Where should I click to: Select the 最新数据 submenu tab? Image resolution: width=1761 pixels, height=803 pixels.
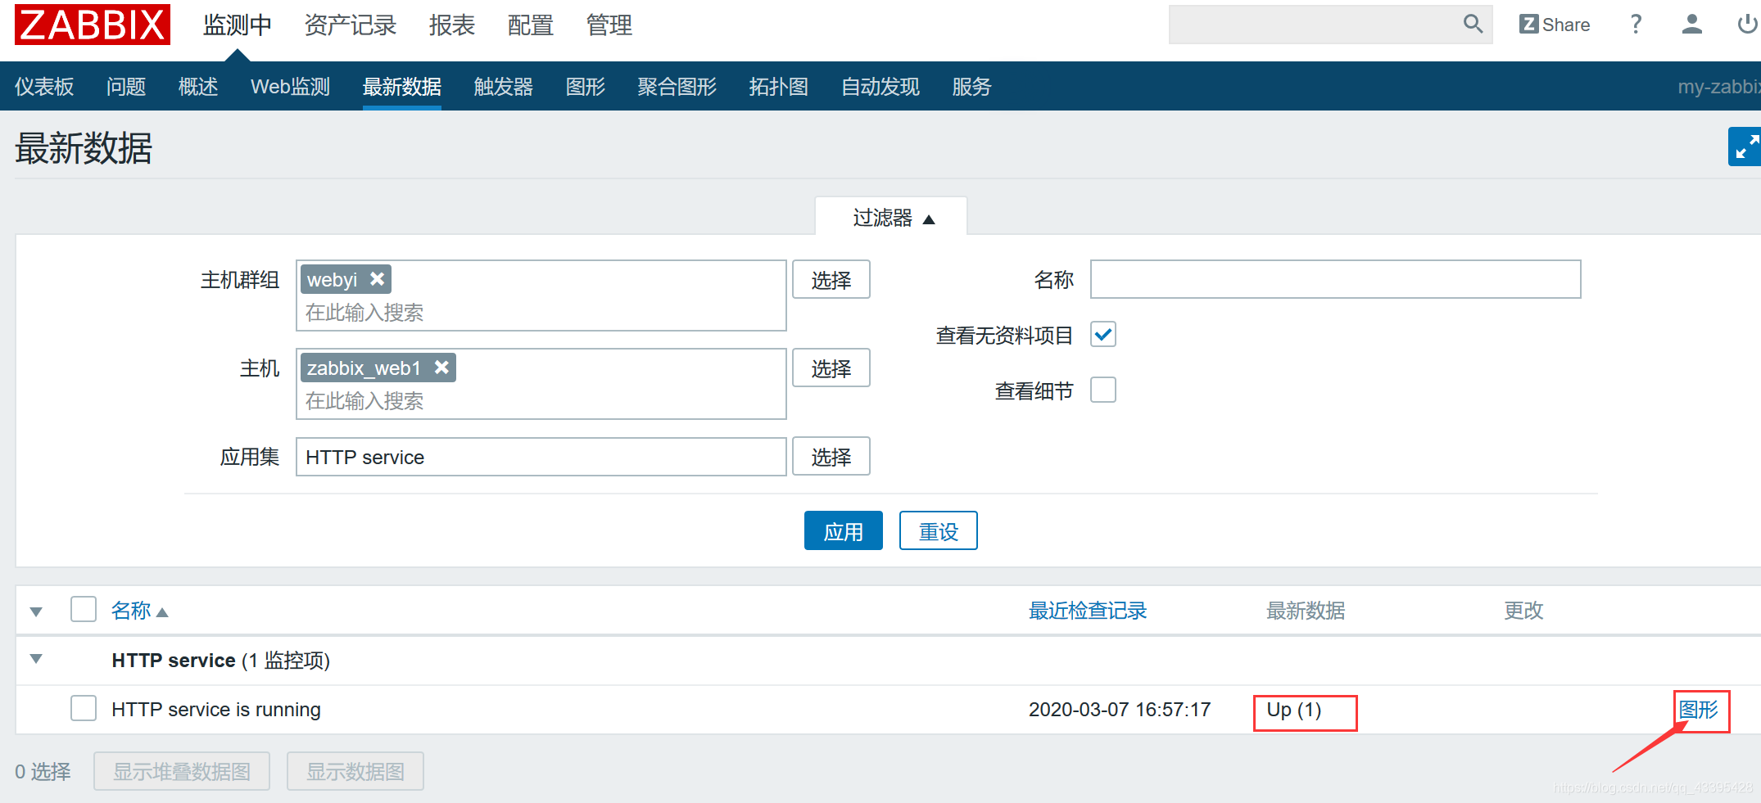tap(402, 87)
